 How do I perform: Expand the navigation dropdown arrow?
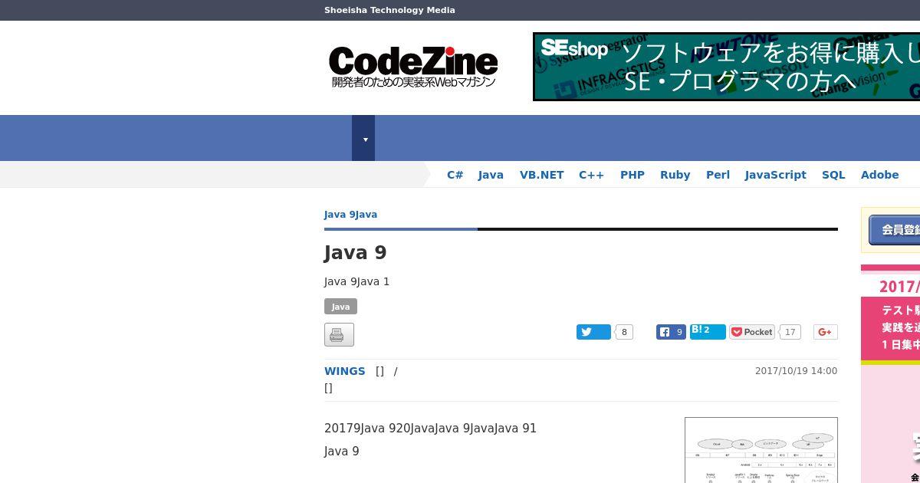[x=363, y=138]
